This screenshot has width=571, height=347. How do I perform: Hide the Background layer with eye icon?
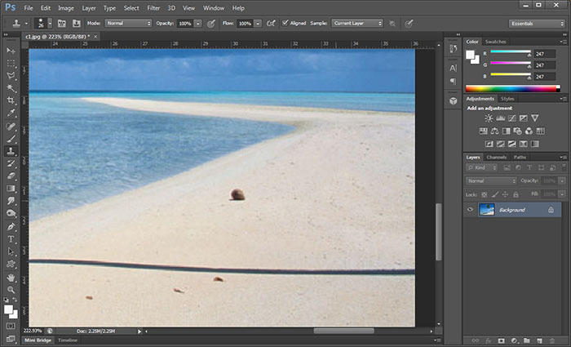[x=470, y=210]
